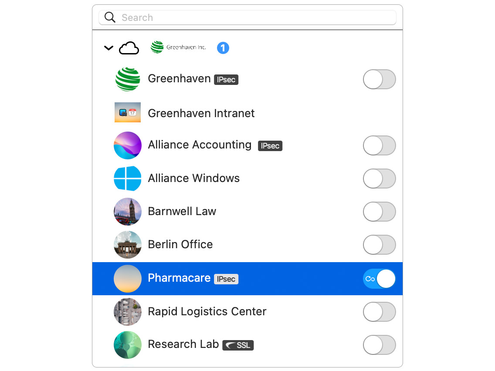This screenshot has height=371, width=495.
Task: Click the cloud icon in the header
Action: (129, 48)
